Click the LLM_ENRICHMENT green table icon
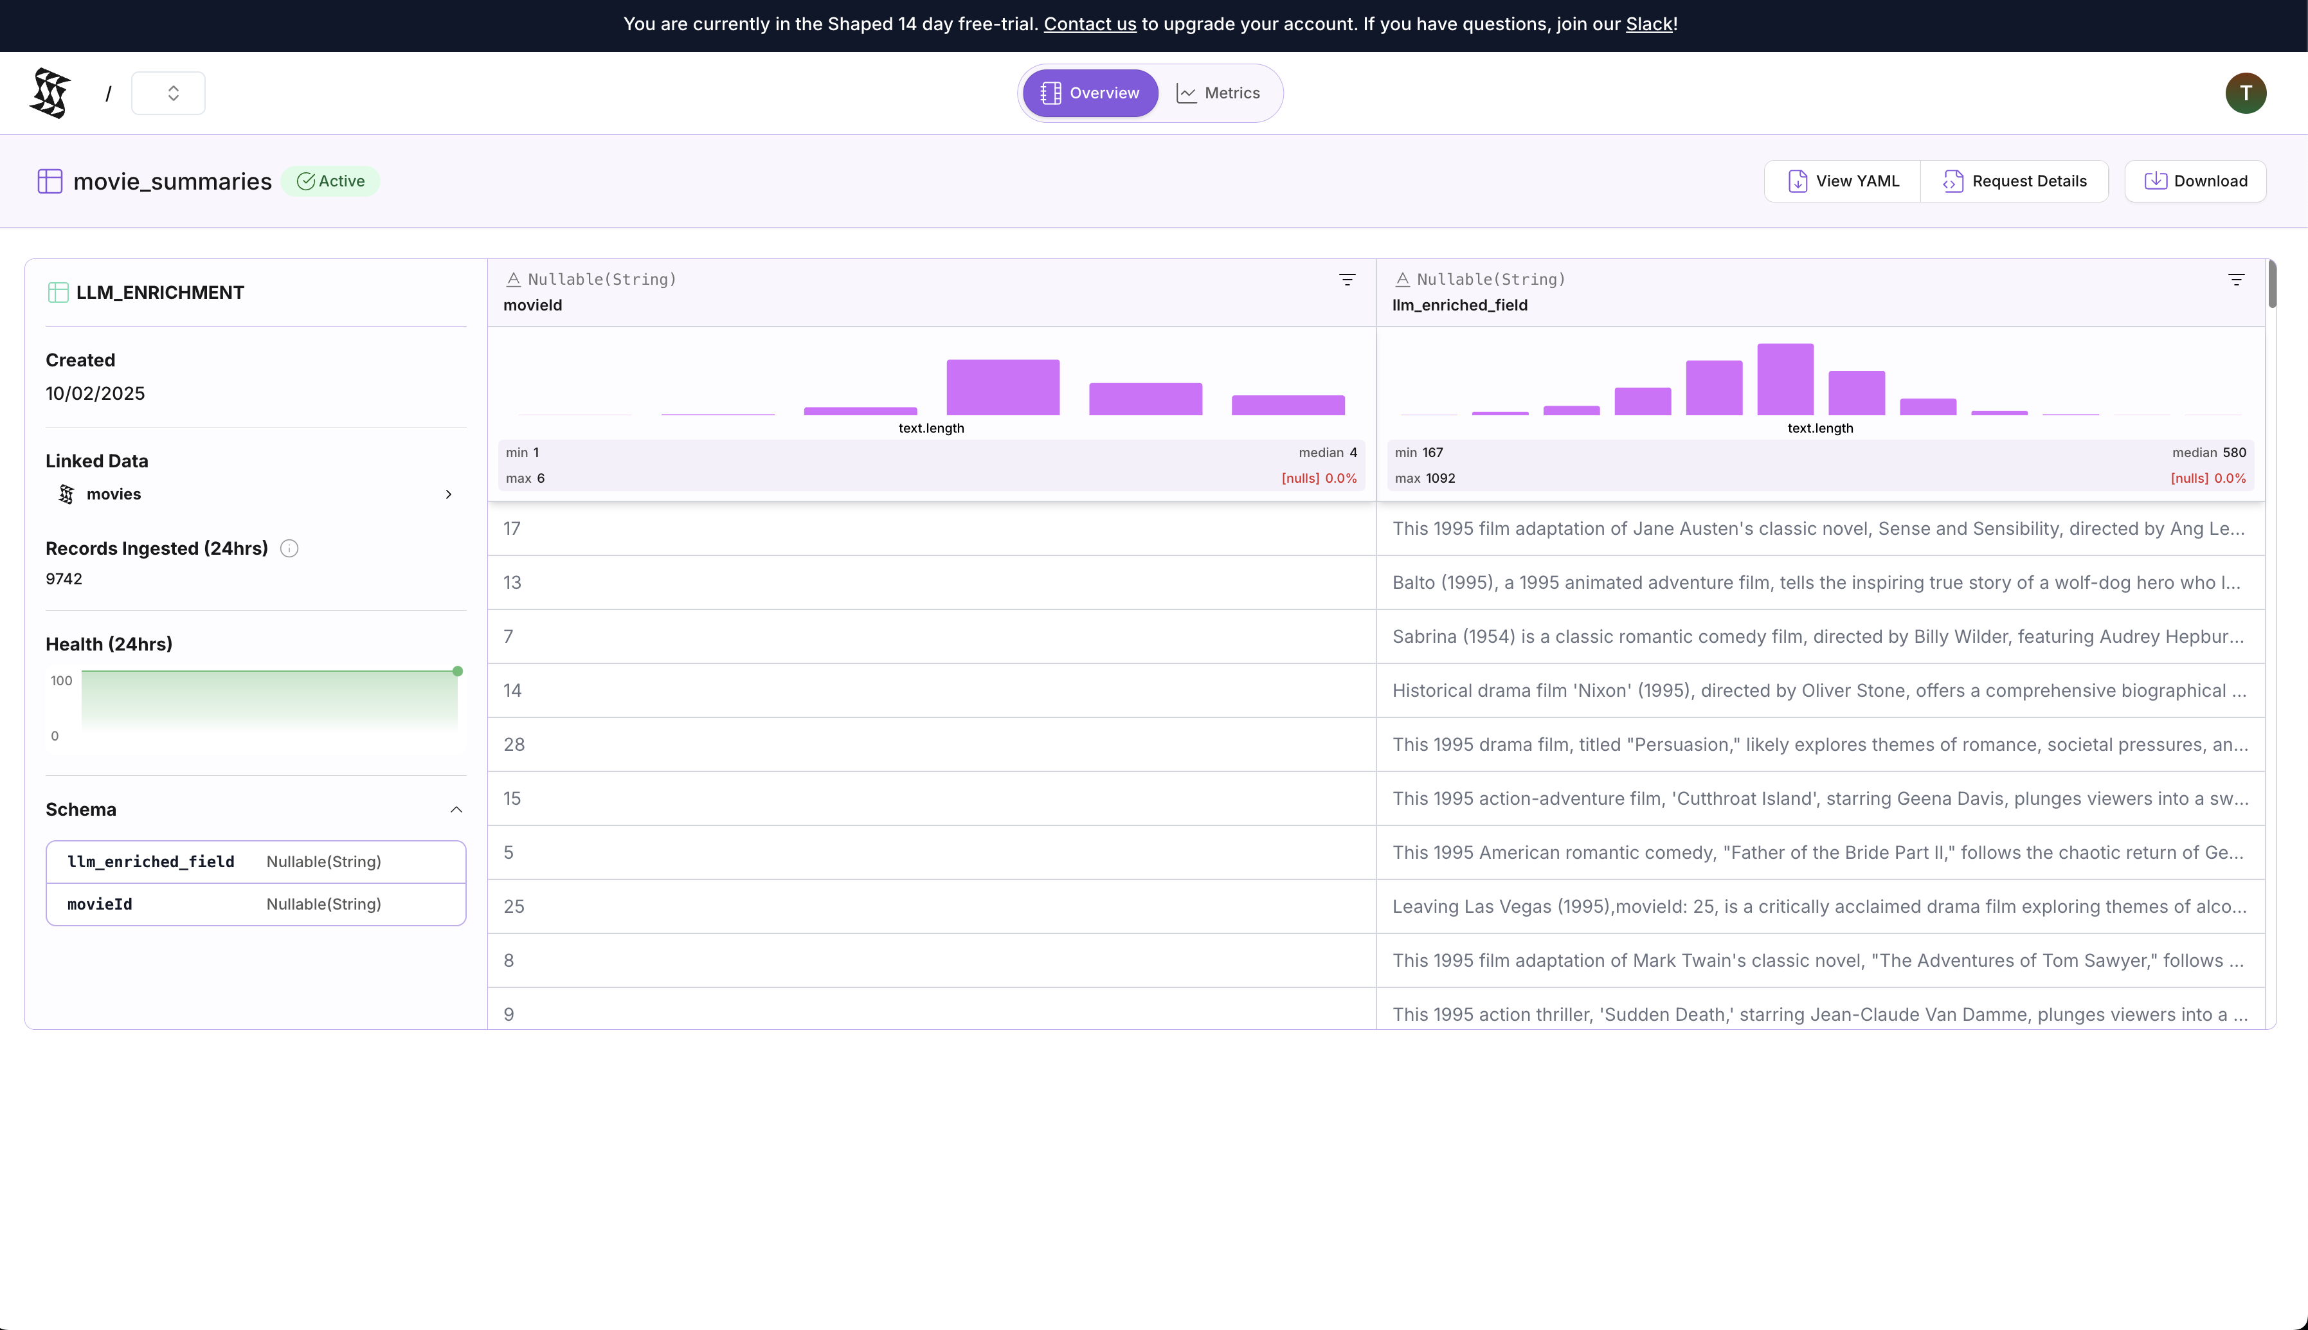The width and height of the screenshot is (2308, 1330). pos(59,292)
